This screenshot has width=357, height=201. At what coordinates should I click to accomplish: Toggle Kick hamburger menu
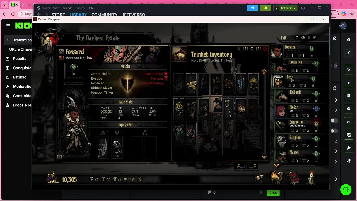[8, 26]
